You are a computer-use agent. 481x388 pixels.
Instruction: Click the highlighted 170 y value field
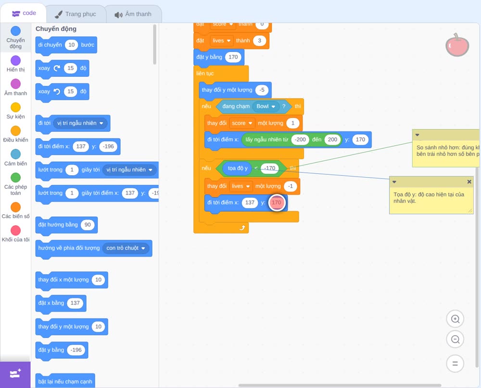(277, 203)
